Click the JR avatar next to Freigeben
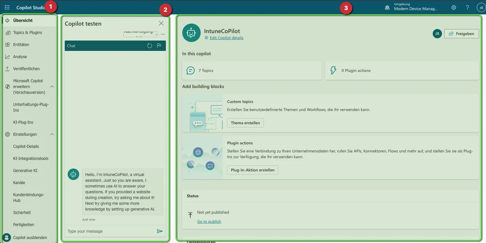Image resolution: width=486 pixels, height=243 pixels. (437, 34)
